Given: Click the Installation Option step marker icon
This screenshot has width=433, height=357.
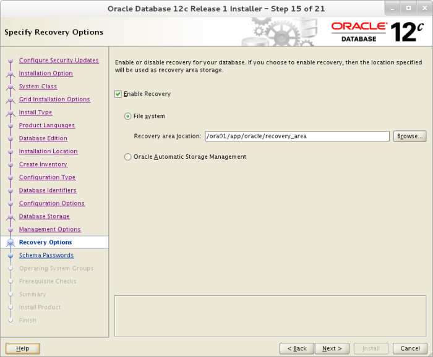Looking at the screenshot, I should 11,74.
